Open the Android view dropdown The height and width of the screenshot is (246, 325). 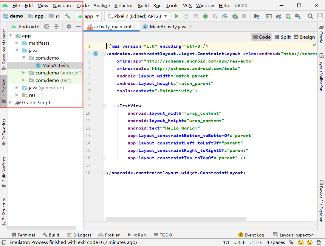(26, 27)
